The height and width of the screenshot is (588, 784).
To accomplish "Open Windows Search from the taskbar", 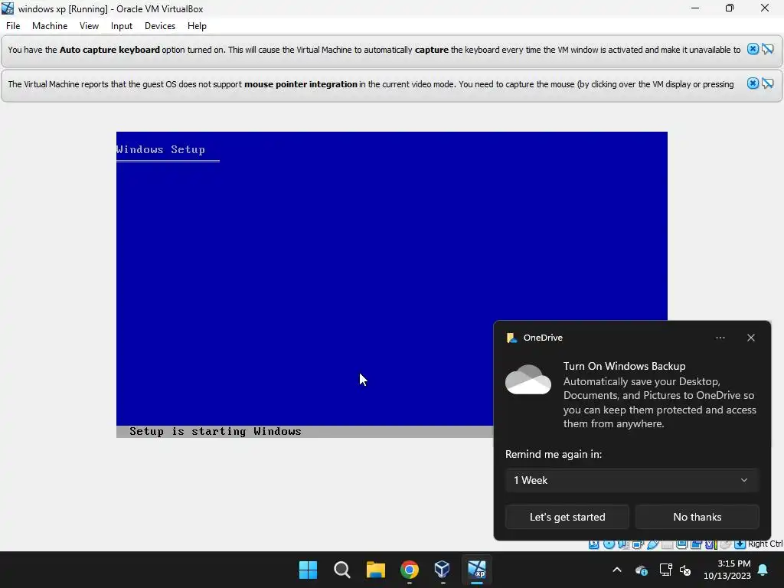I will 342,570.
